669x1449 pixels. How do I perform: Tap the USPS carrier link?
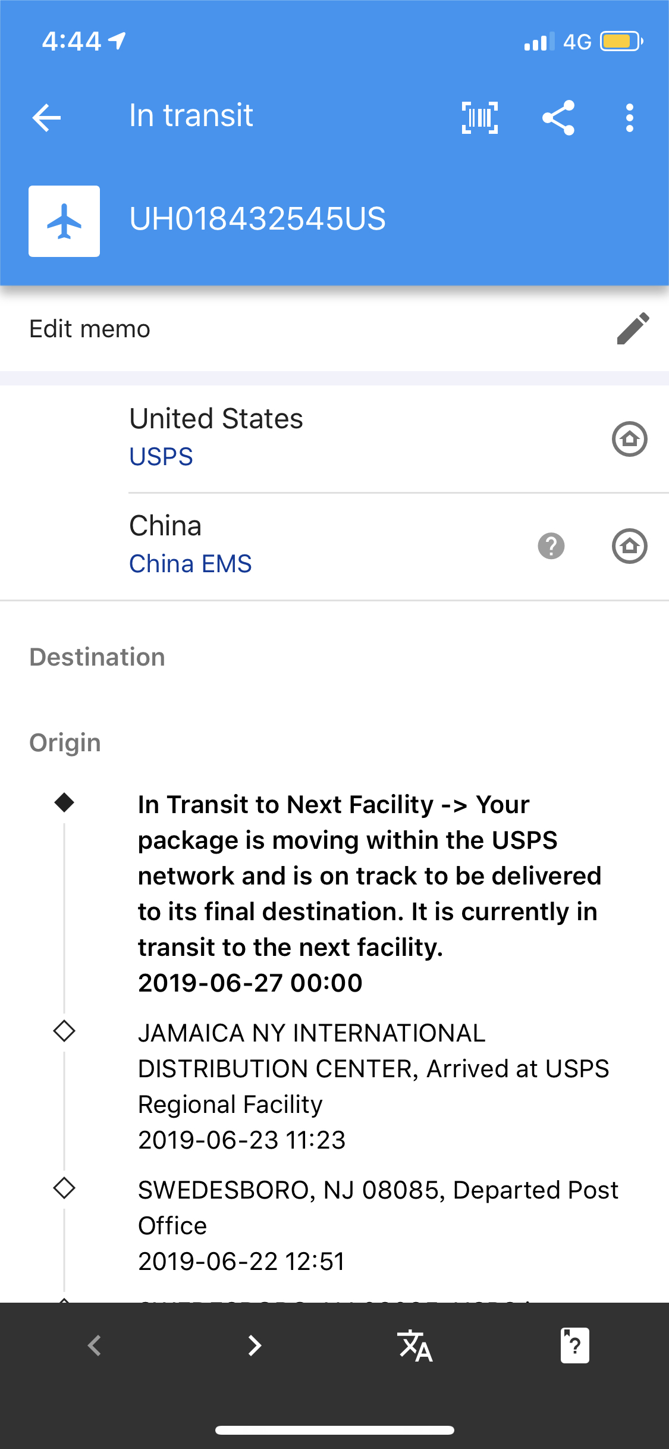tap(161, 457)
